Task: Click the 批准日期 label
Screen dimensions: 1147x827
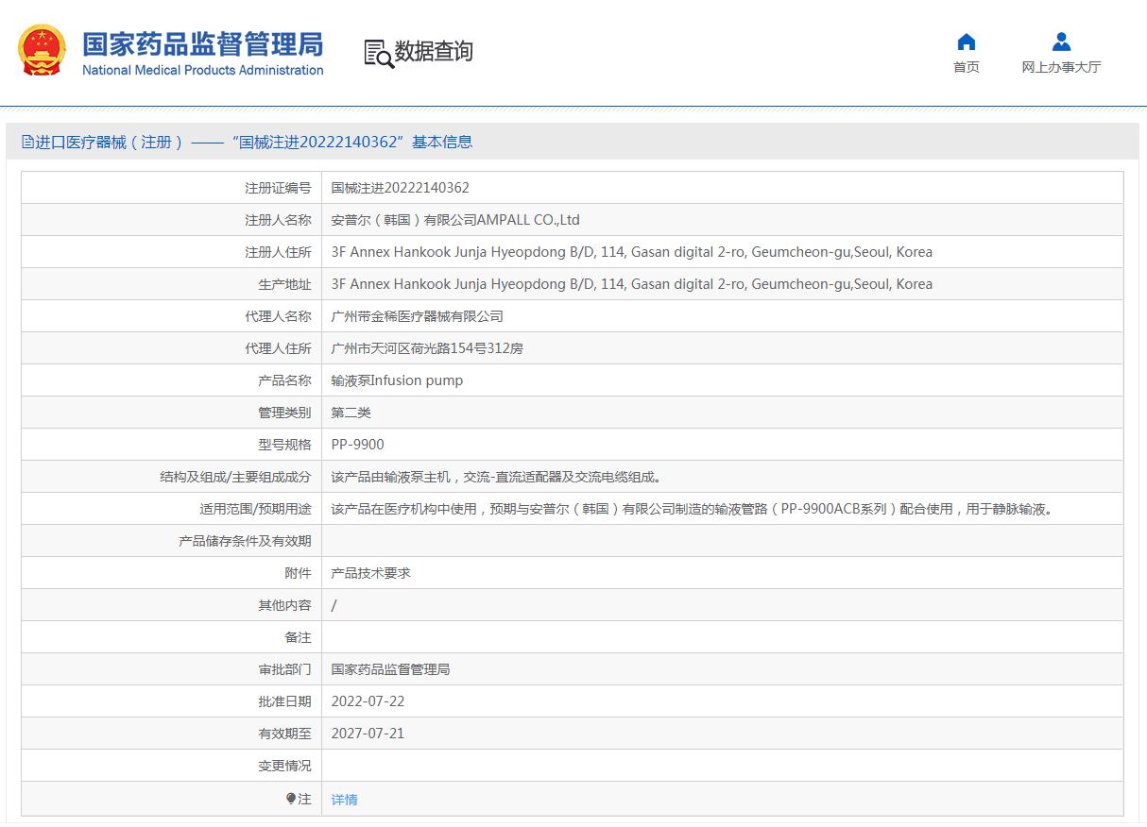Action: pyautogui.click(x=284, y=701)
